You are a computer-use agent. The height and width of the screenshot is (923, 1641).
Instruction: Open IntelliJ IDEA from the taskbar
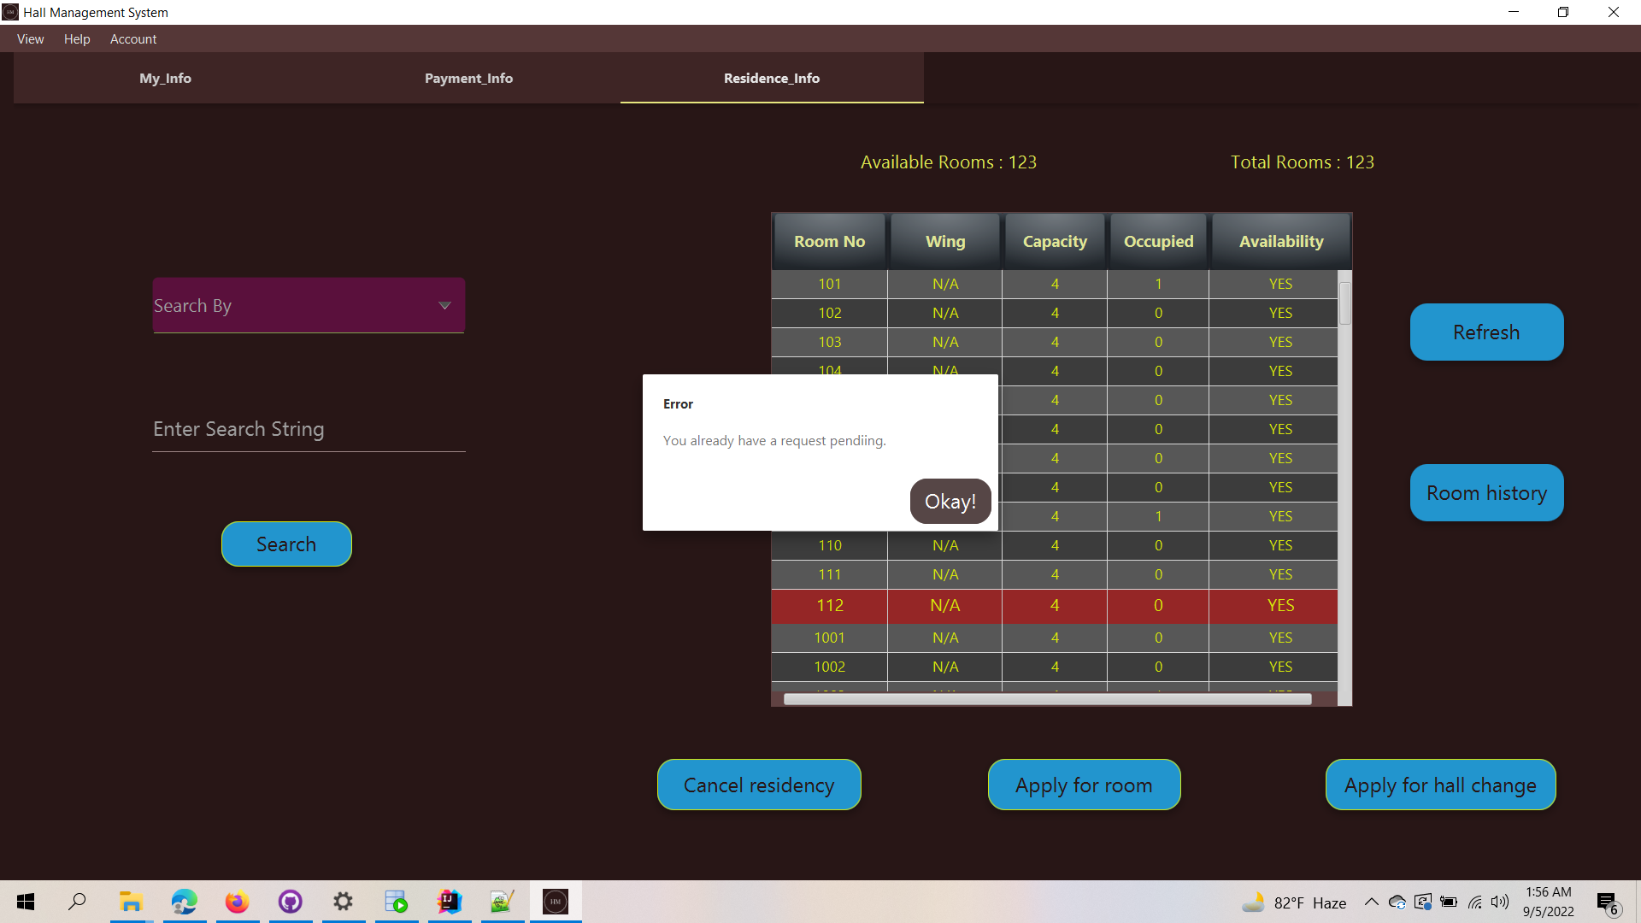click(449, 902)
